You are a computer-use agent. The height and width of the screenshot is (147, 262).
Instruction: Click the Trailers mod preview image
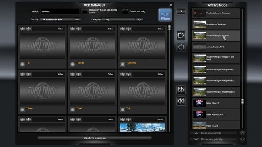(x=142, y=127)
